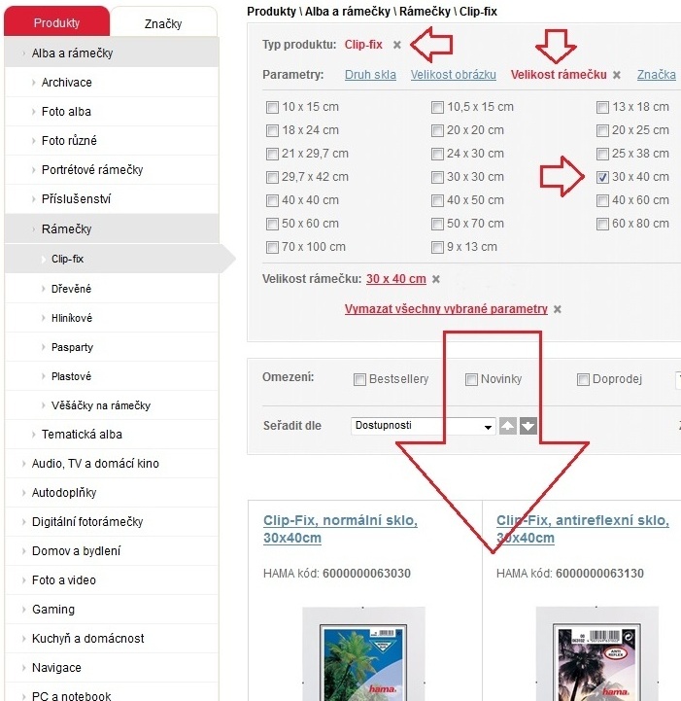Toggle the Doprodej restriction checkbox
The image size is (681, 701).
pos(583,379)
